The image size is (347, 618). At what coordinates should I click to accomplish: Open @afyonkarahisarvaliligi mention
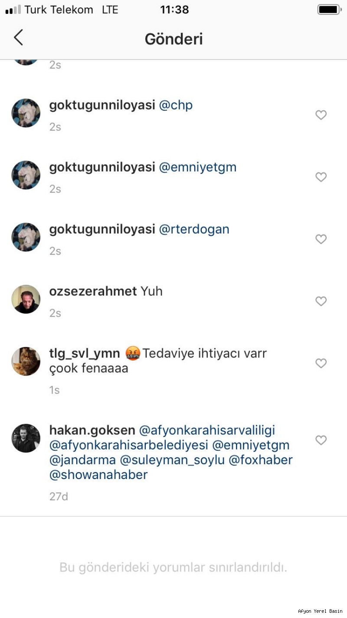click(x=207, y=431)
